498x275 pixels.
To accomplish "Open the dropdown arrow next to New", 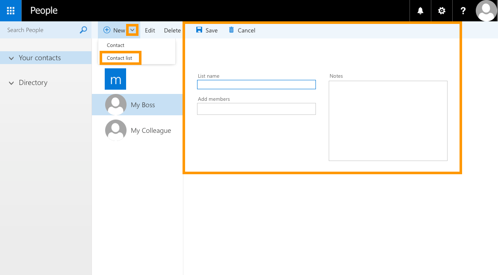I will [x=133, y=30].
